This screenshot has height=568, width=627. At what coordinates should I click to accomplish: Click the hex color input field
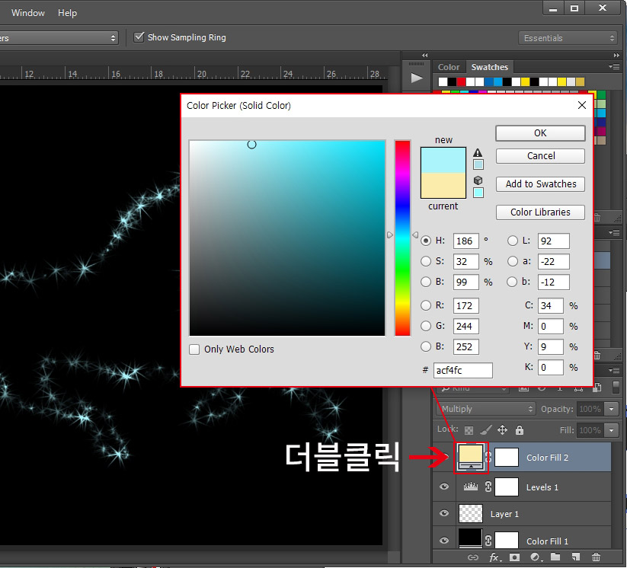click(x=463, y=370)
